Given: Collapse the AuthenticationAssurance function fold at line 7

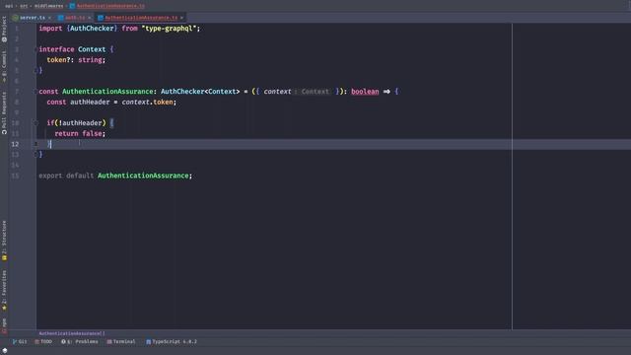Looking at the screenshot, I should coord(35,92).
